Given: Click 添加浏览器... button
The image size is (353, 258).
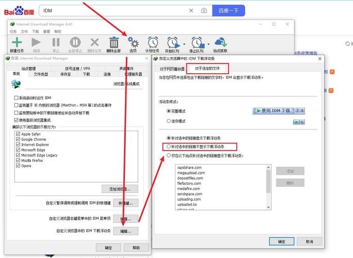Looking at the screenshot, I should [120, 189].
